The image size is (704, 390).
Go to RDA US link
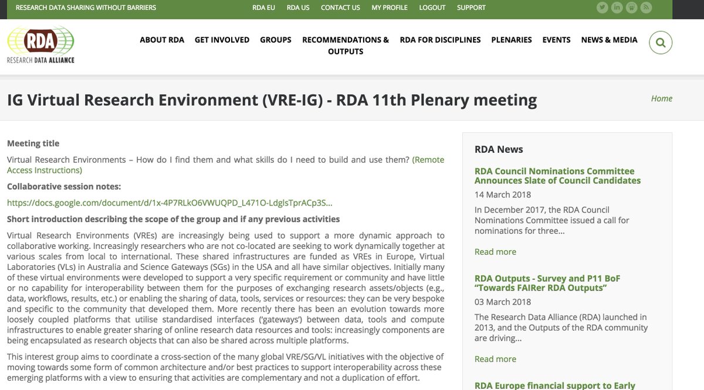pyautogui.click(x=298, y=8)
